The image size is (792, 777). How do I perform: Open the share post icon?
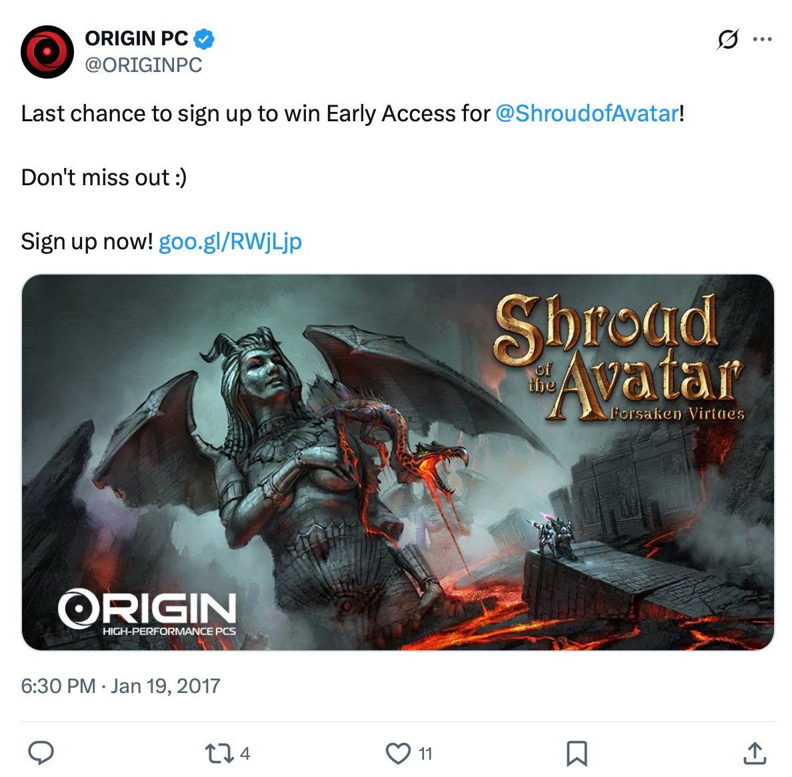(755, 753)
